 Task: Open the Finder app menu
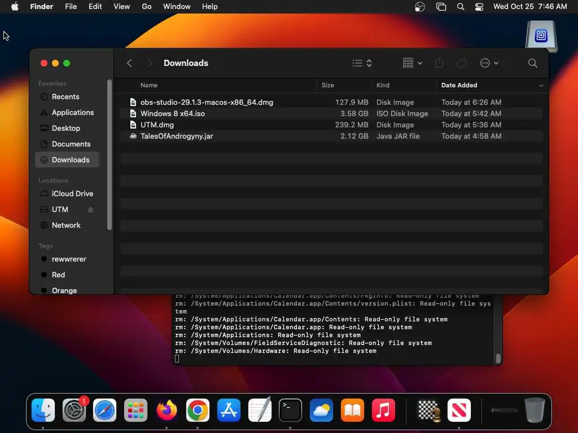pos(42,7)
